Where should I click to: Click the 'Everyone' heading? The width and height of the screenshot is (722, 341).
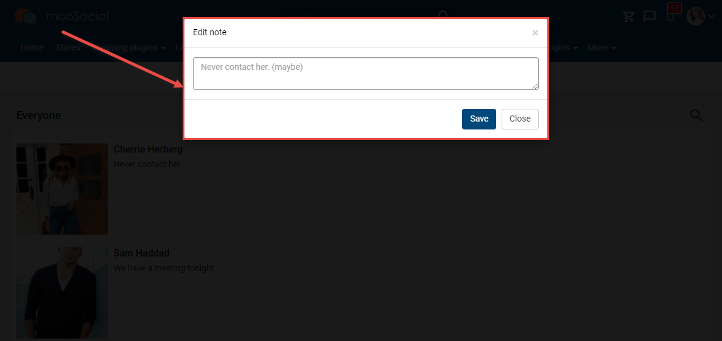tap(38, 115)
